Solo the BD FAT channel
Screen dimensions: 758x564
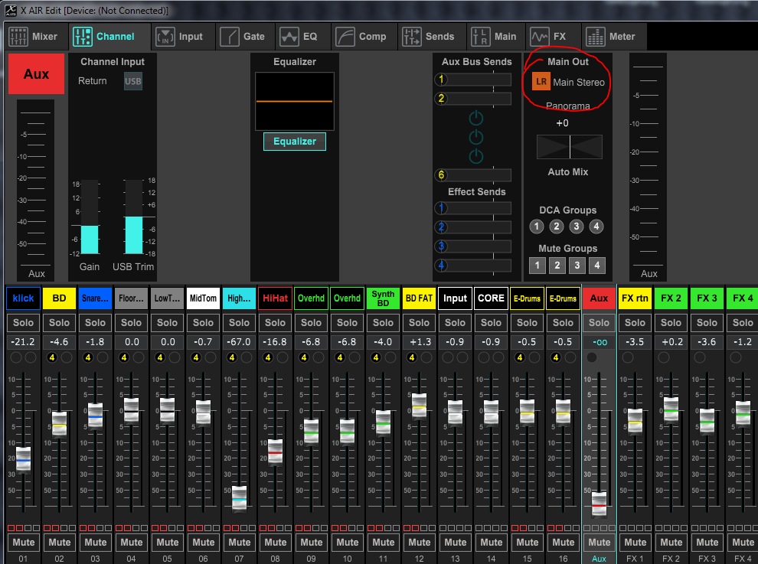pyautogui.click(x=419, y=322)
